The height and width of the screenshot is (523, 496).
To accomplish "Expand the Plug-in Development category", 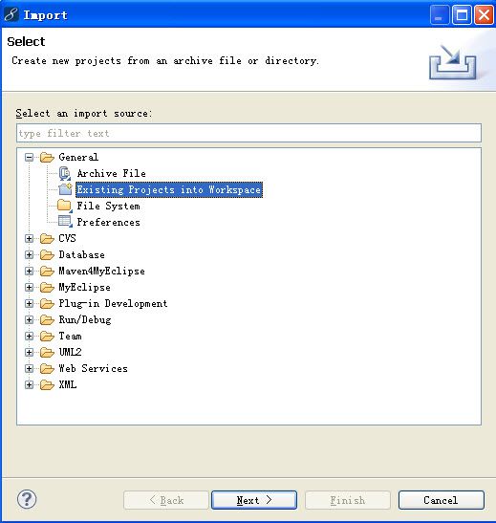I will 29,303.
